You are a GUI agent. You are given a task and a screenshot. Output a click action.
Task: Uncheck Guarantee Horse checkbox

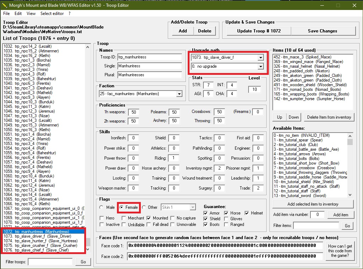(x=226, y=213)
